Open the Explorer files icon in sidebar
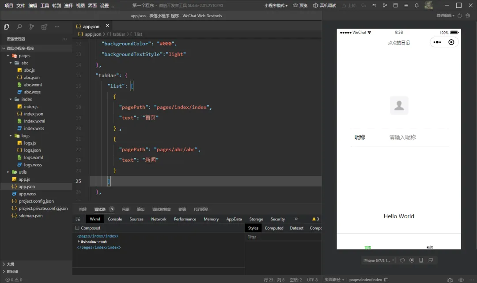477x283 pixels. (x=6, y=27)
